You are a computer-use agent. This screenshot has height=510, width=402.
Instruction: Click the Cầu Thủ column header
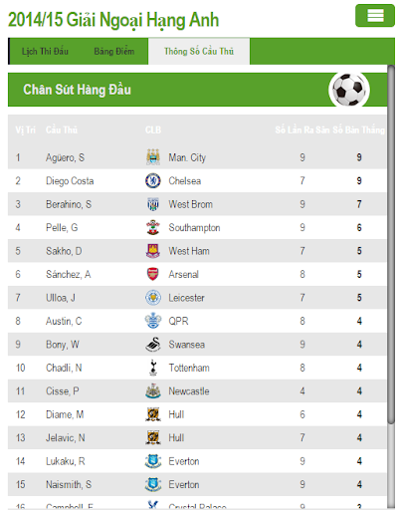[x=62, y=129]
